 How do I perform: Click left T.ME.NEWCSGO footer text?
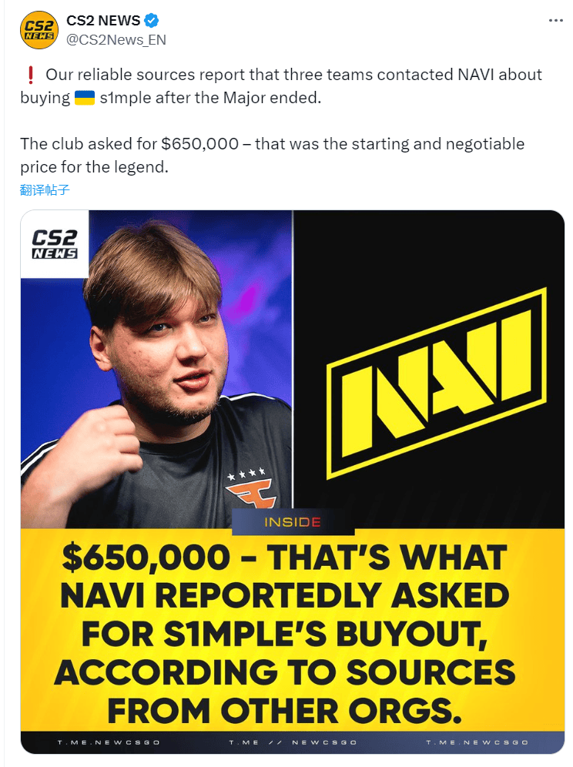(x=109, y=742)
